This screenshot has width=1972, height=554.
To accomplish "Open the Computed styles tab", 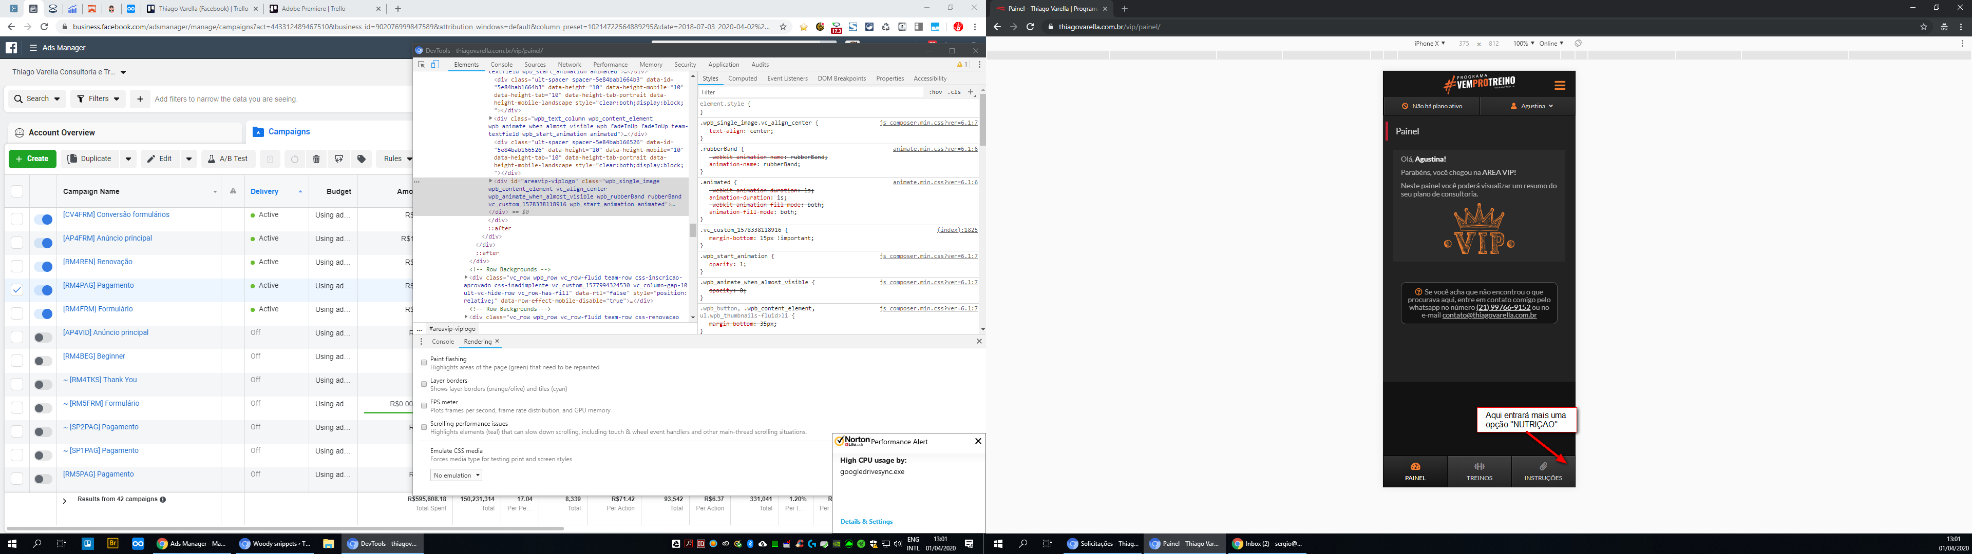I will click(742, 79).
